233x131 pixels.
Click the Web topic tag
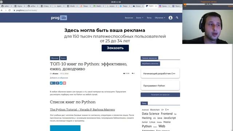pos(162,126)
